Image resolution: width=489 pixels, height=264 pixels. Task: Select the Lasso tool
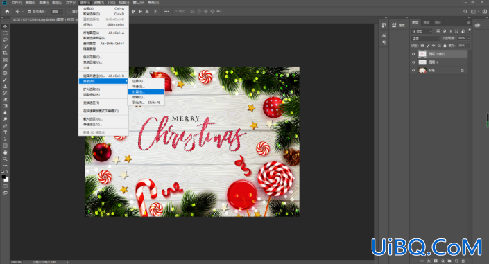coord(5,40)
